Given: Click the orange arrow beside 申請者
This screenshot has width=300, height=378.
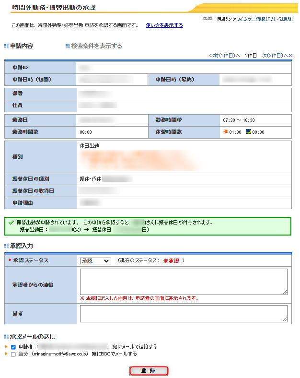Looking at the screenshot, I should (6, 346).
